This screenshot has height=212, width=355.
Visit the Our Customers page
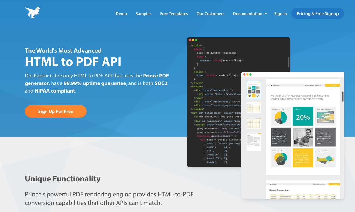(x=210, y=13)
